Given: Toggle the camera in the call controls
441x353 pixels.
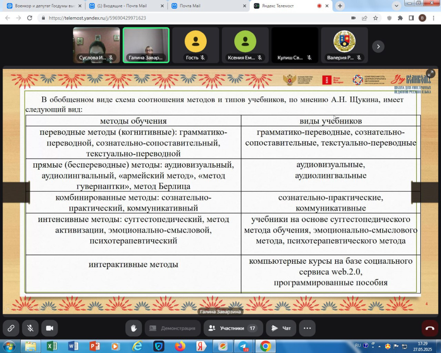Looking at the screenshot, I should pos(50,328).
